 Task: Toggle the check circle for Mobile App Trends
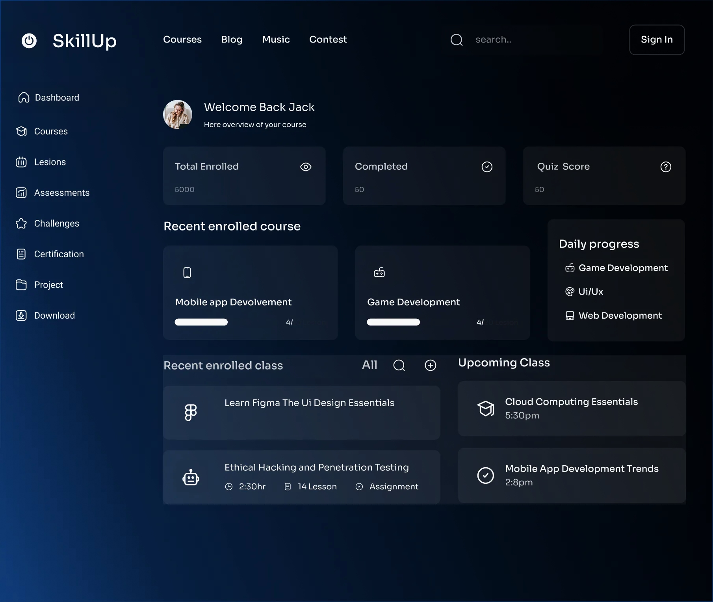485,476
